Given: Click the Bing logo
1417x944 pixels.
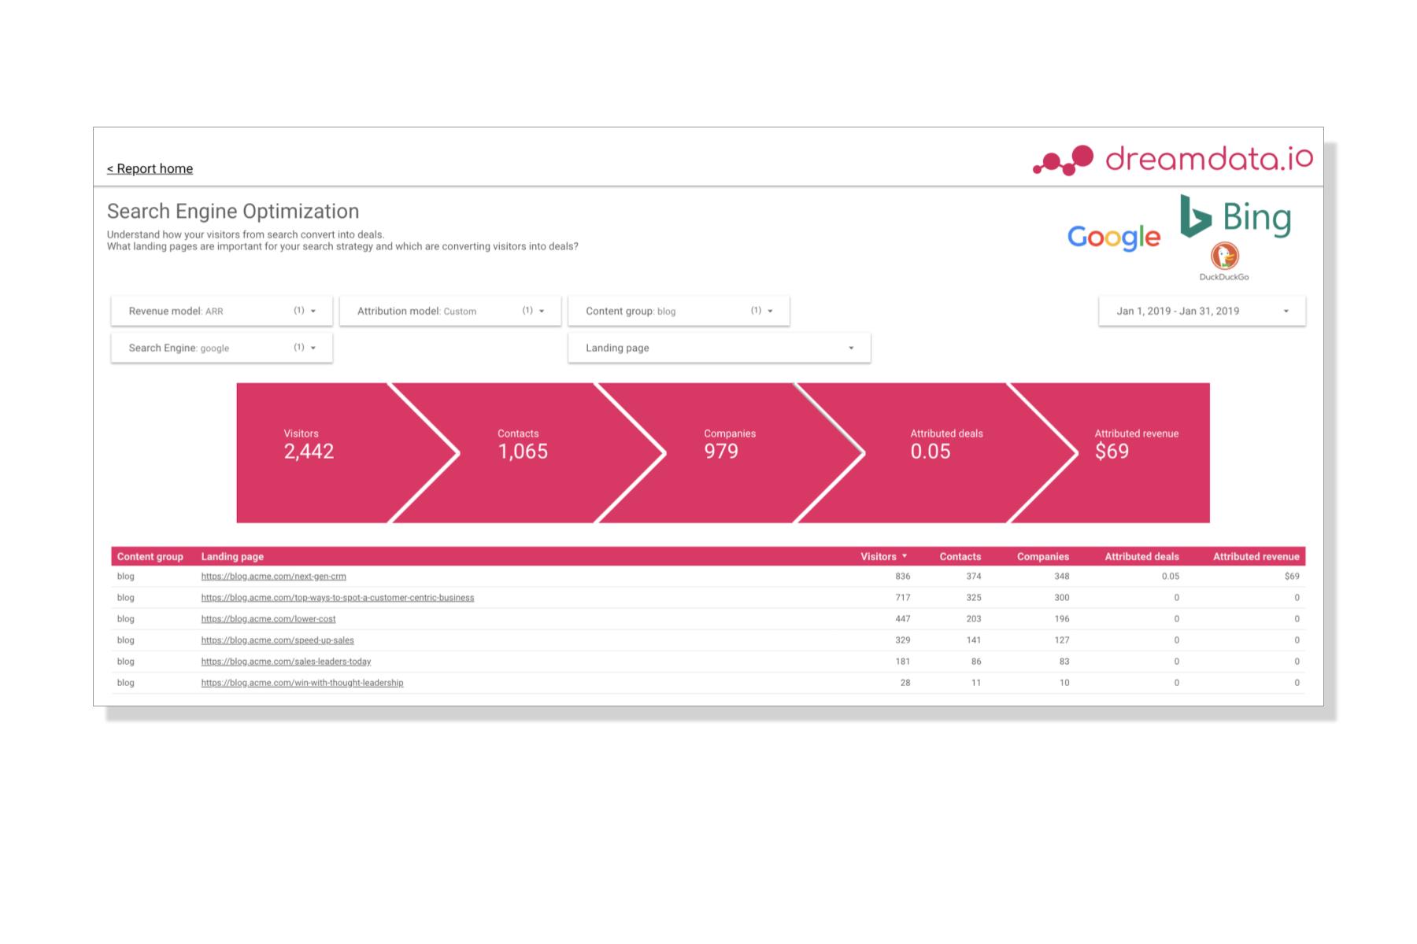Looking at the screenshot, I should tap(1236, 216).
